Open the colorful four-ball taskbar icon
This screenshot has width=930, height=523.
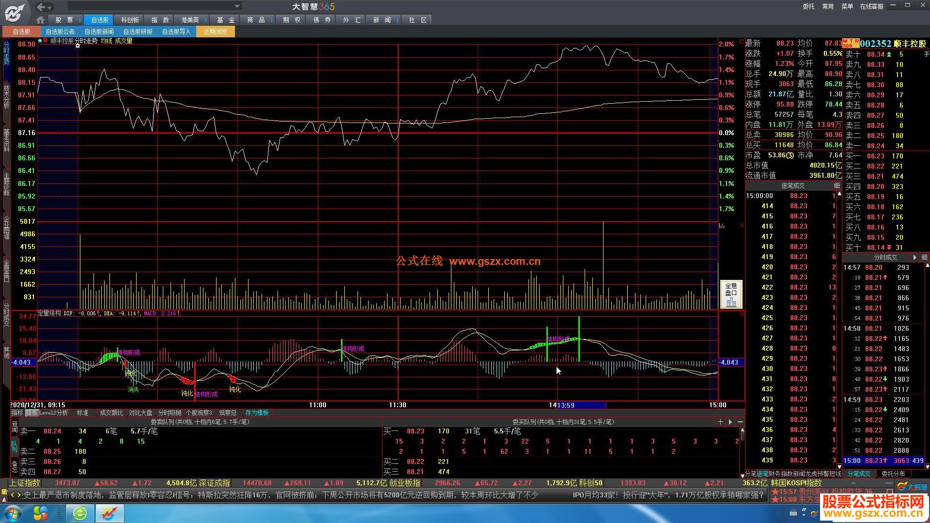click(41, 513)
